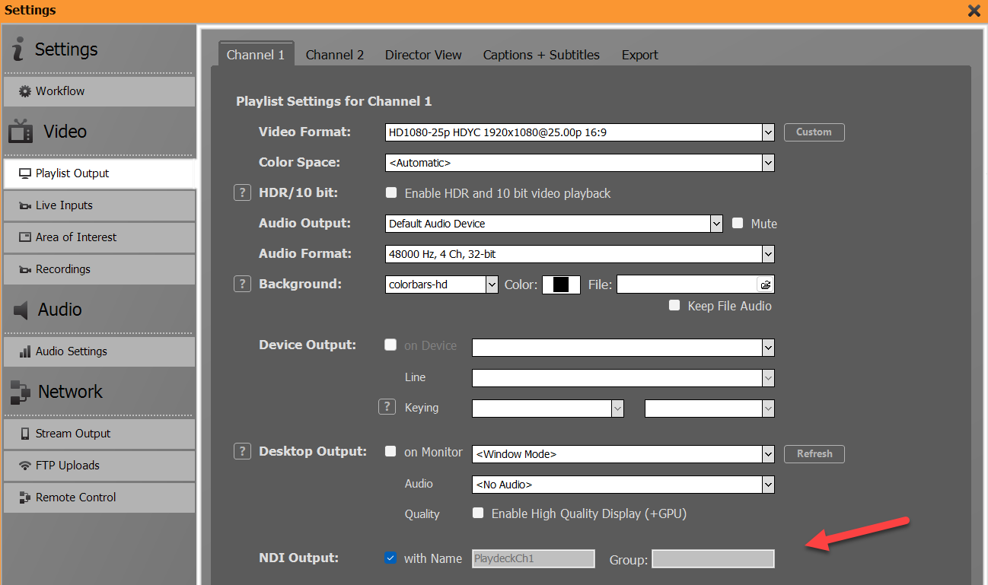Switch to the Channel 2 tab
988x585 pixels.
tap(335, 54)
